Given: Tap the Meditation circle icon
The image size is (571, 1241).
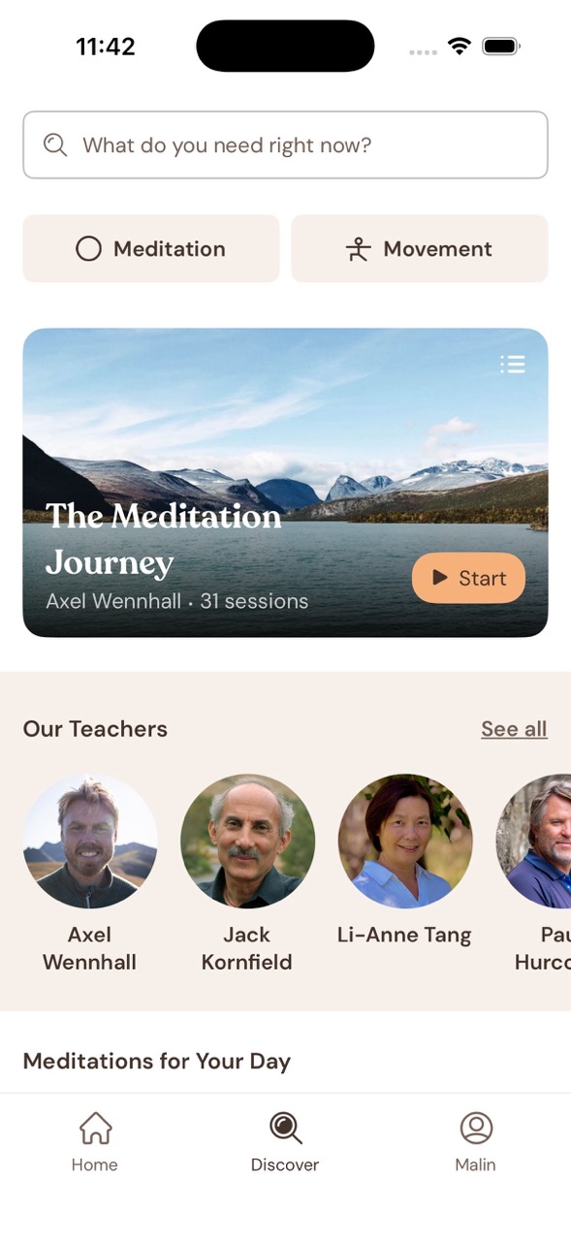Looking at the screenshot, I should pyautogui.click(x=88, y=249).
